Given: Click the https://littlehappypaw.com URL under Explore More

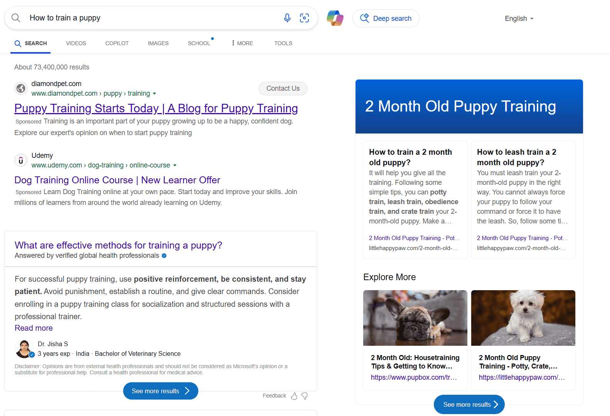Looking at the screenshot, I should (x=522, y=377).
